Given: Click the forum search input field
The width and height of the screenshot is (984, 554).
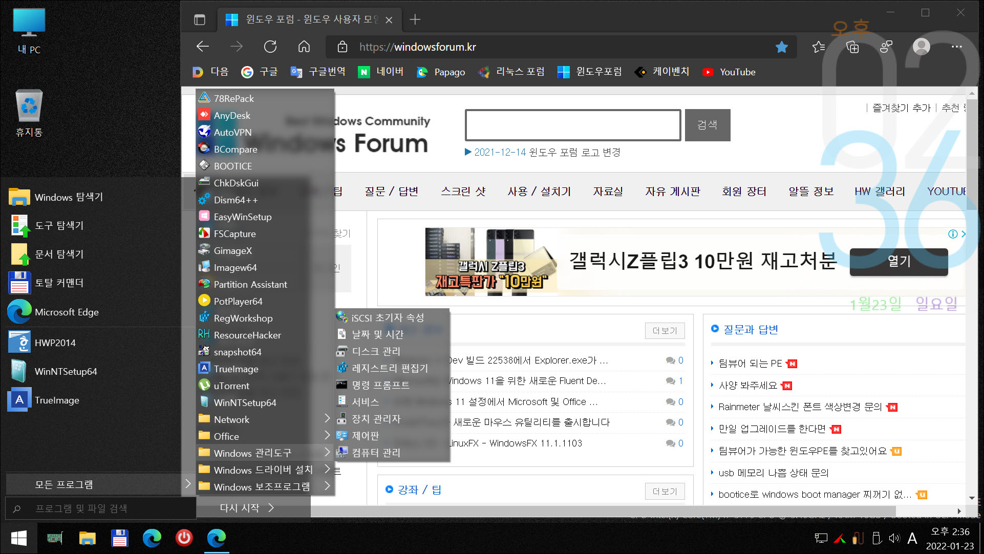Looking at the screenshot, I should coord(573,125).
